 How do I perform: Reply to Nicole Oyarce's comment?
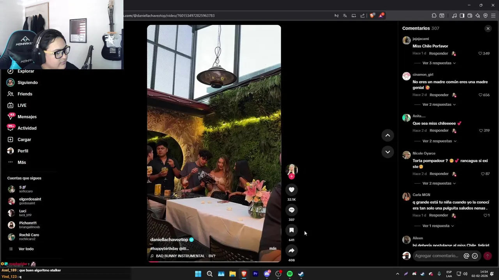[439, 174]
